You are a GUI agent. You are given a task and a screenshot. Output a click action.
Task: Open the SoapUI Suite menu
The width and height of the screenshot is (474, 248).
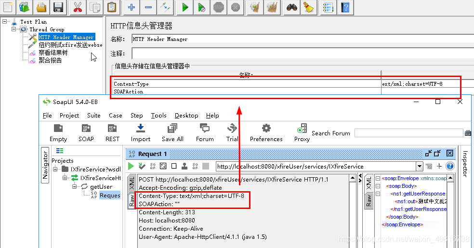pyautogui.click(x=94, y=116)
